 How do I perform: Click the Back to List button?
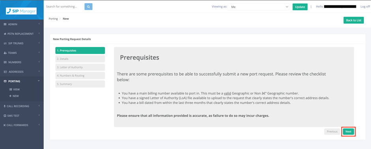(354, 20)
